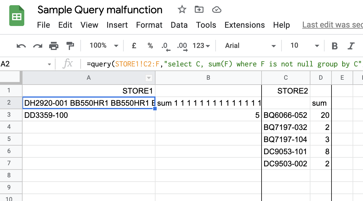Screen dimensions: 363x201
Task: Open the font size 10 dropdown
Action: point(305,46)
